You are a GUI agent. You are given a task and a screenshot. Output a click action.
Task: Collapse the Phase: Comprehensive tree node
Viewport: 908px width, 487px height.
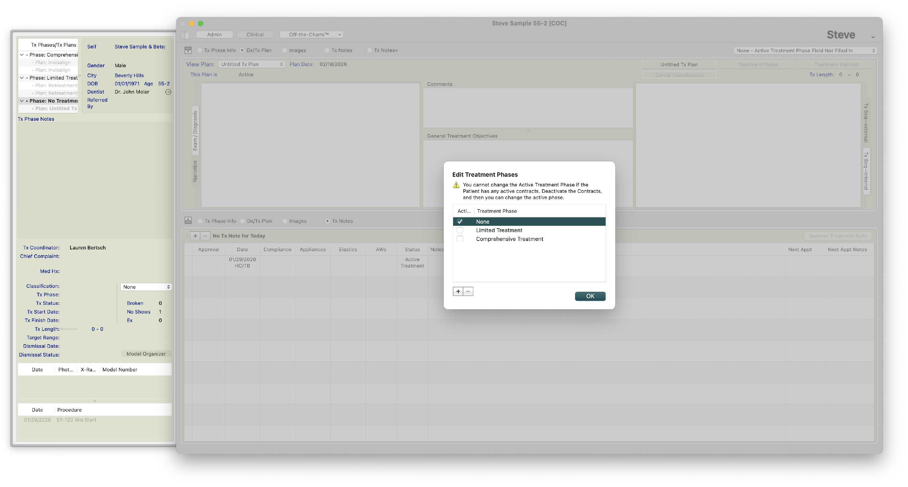[x=22, y=54]
